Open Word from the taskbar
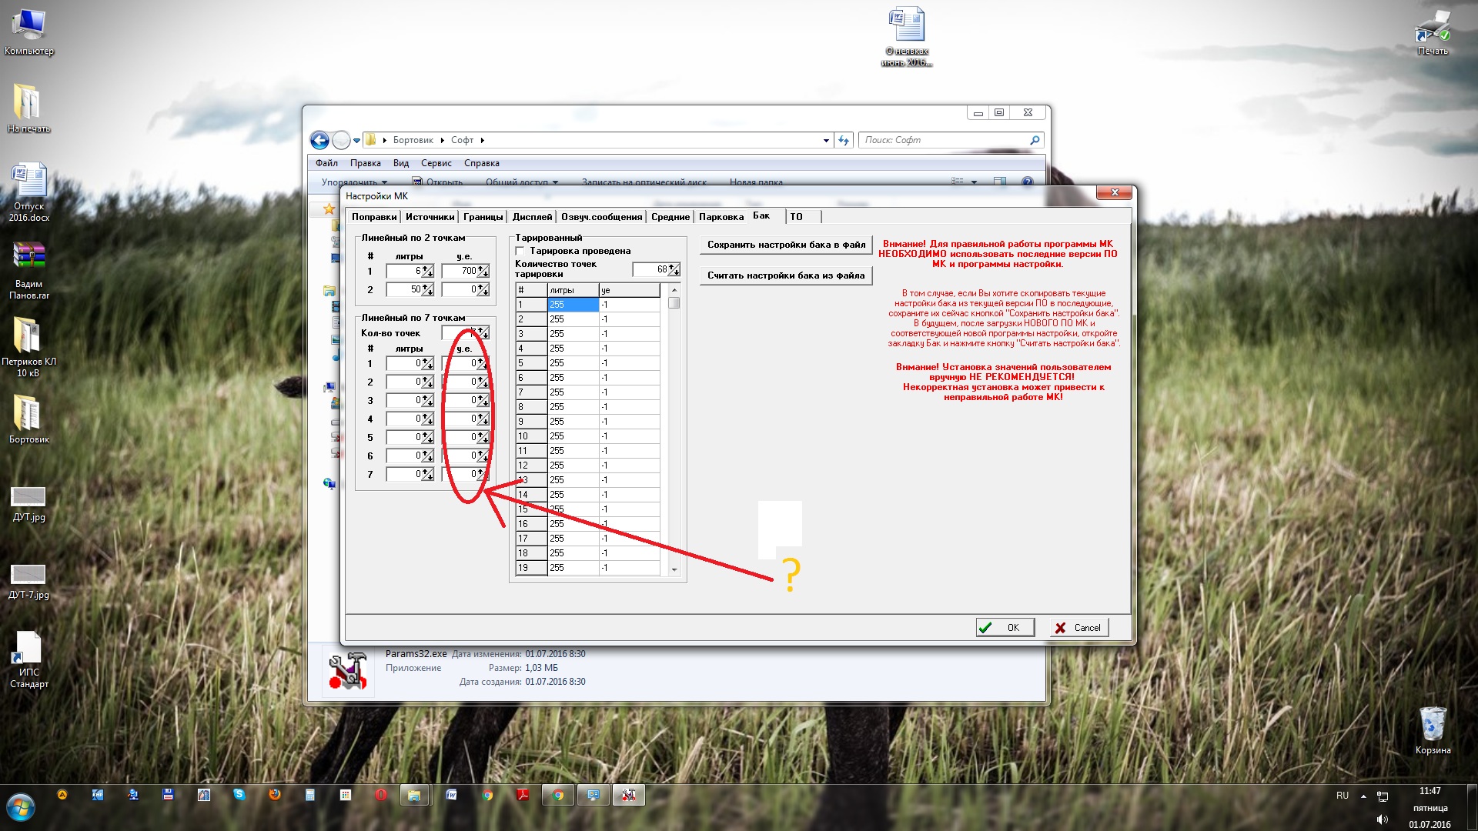 tap(451, 795)
